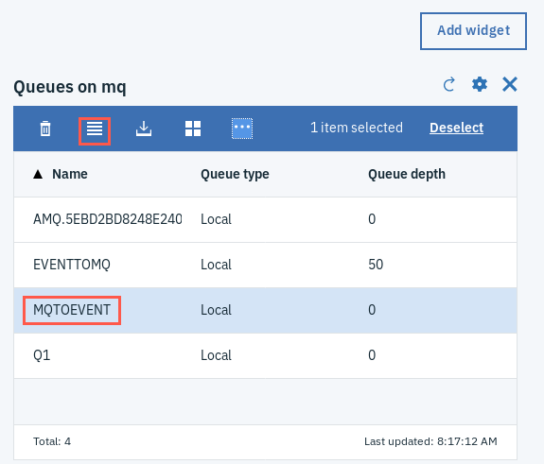Sort by the Queue depth column header
544x464 pixels.
[407, 174]
